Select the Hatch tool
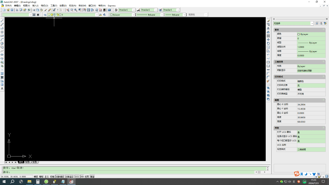This screenshot has width=329, height=185. pos(2,73)
